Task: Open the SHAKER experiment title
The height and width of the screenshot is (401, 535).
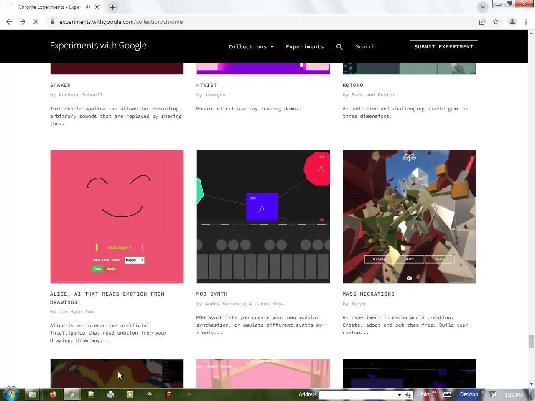Action: [60, 85]
